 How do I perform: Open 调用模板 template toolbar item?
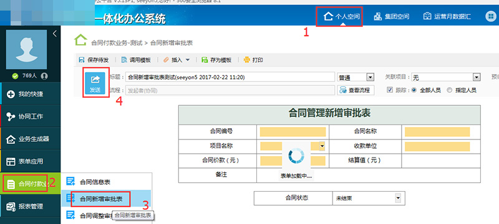(137, 60)
